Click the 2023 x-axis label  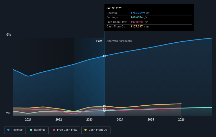click(89, 119)
